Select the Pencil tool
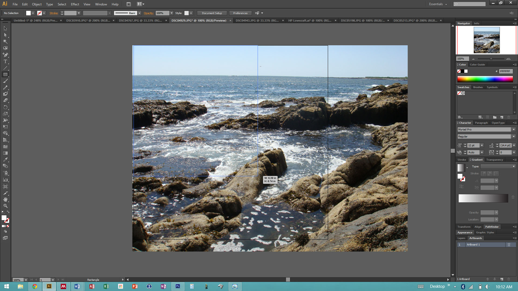Image resolution: width=518 pixels, height=291 pixels. (5, 87)
